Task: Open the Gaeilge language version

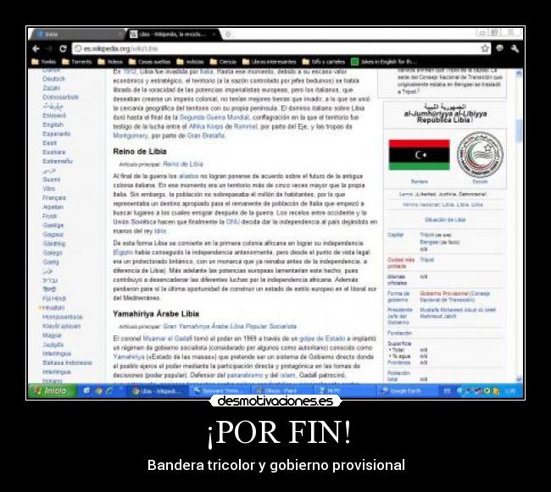Action: [x=53, y=225]
